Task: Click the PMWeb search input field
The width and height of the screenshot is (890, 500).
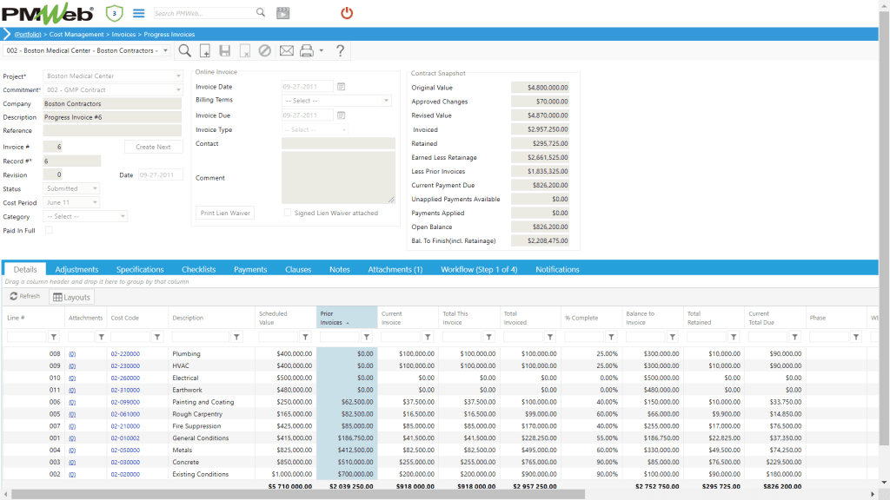Action: (x=204, y=13)
